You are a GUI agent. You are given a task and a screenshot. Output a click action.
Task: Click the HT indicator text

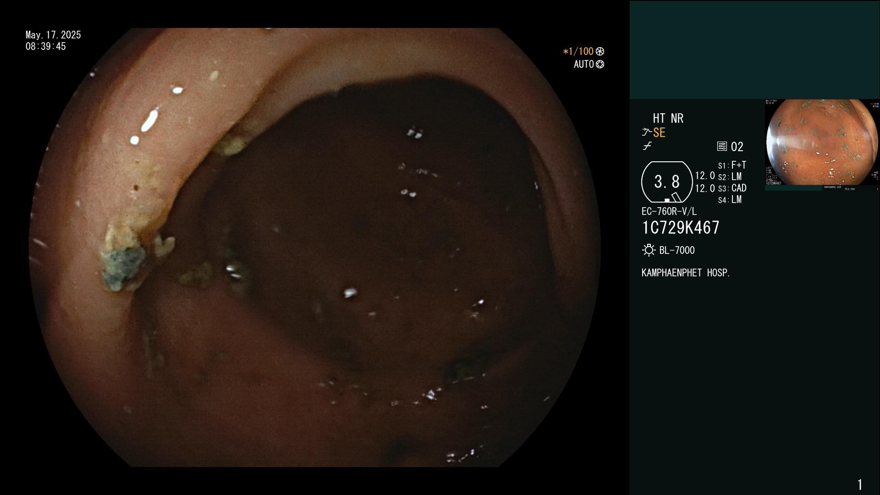pos(659,118)
